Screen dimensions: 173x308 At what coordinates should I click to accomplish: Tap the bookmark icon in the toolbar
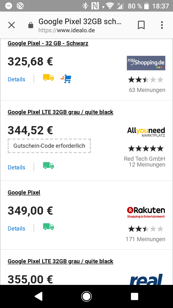click(141, 25)
